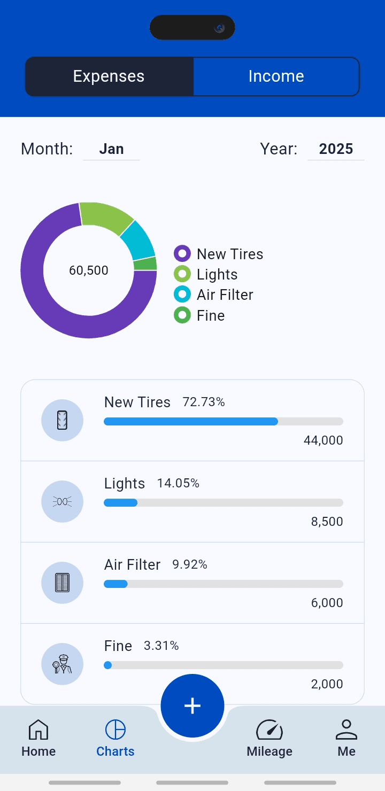Open the Charts pie icon
Screen dimensions: 385x791
(115, 730)
